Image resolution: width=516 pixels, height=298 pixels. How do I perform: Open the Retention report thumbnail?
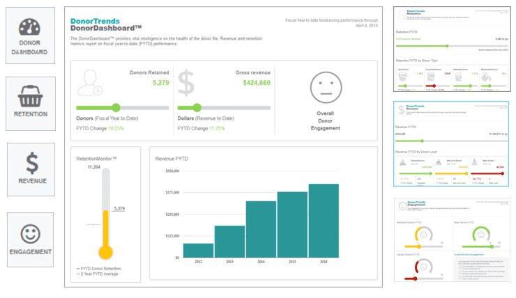point(452,49)
